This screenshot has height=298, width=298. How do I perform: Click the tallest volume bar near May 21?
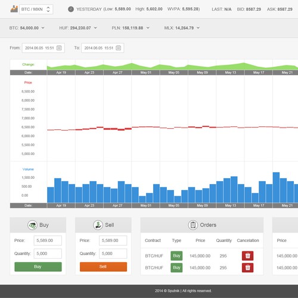pyautogui.click(x=276, y=187)
